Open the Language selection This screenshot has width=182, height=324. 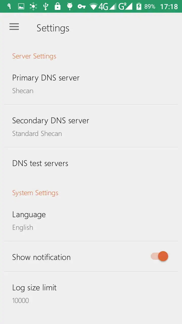point(91,220)
